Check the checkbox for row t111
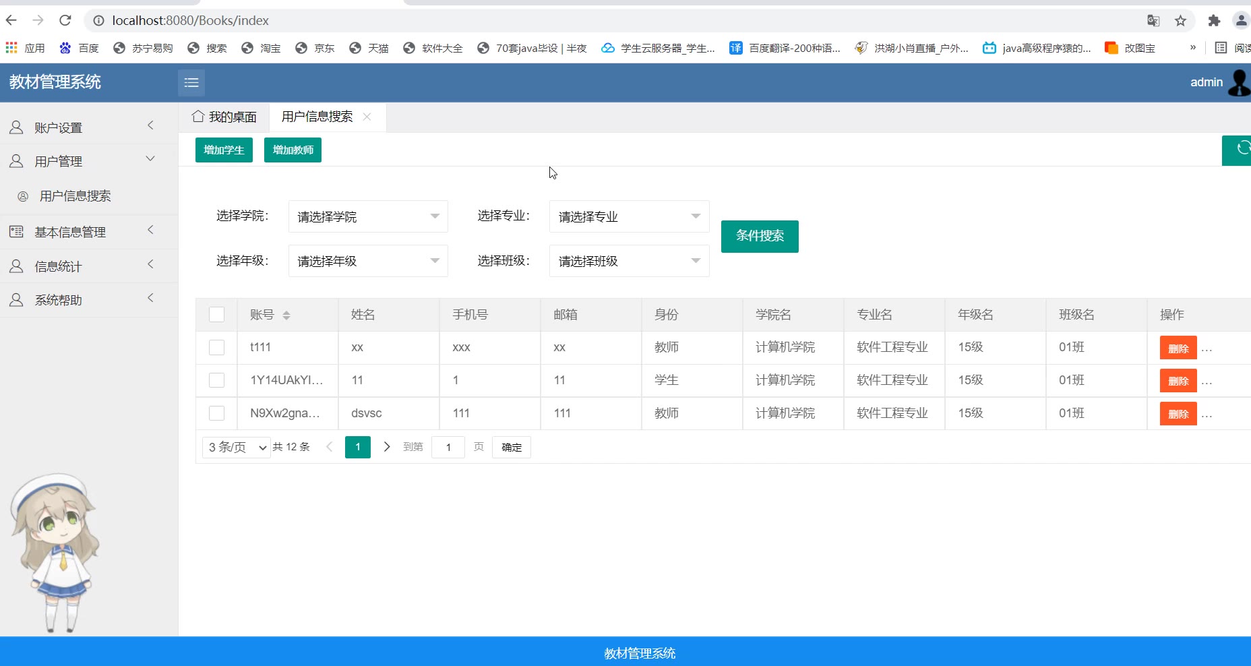The image size is (1251, 666). [216, 347]
